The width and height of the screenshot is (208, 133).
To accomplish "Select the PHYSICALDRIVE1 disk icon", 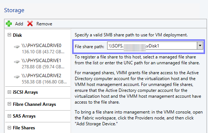I will (17, 62).
